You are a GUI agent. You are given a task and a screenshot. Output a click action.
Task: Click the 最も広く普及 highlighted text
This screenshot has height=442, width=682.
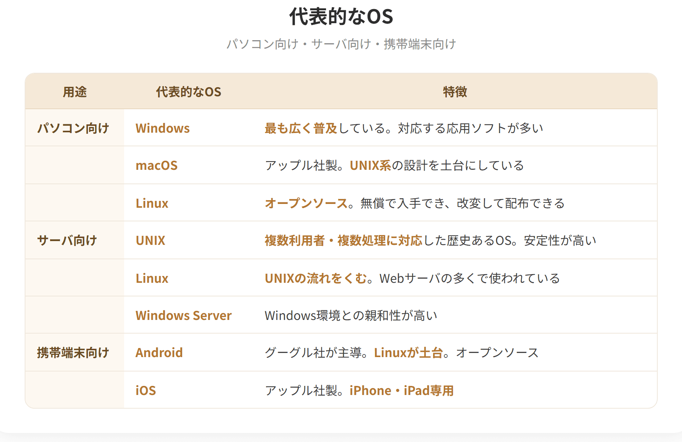(x=301, y=128)
